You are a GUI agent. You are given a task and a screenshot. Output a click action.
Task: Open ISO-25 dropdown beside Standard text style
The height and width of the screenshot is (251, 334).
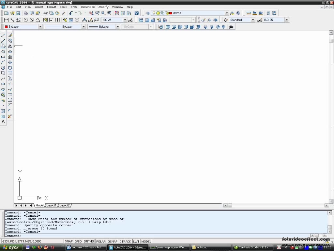click(x=286, y=20)
